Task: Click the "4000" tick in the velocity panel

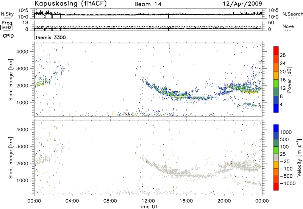Action: click(22, 129)
